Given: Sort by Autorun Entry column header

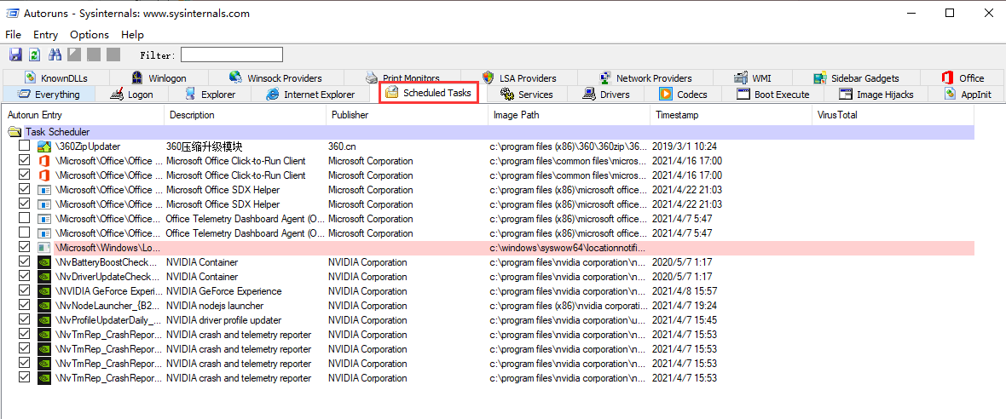Looking at the screenshot, I should (84, 115).
